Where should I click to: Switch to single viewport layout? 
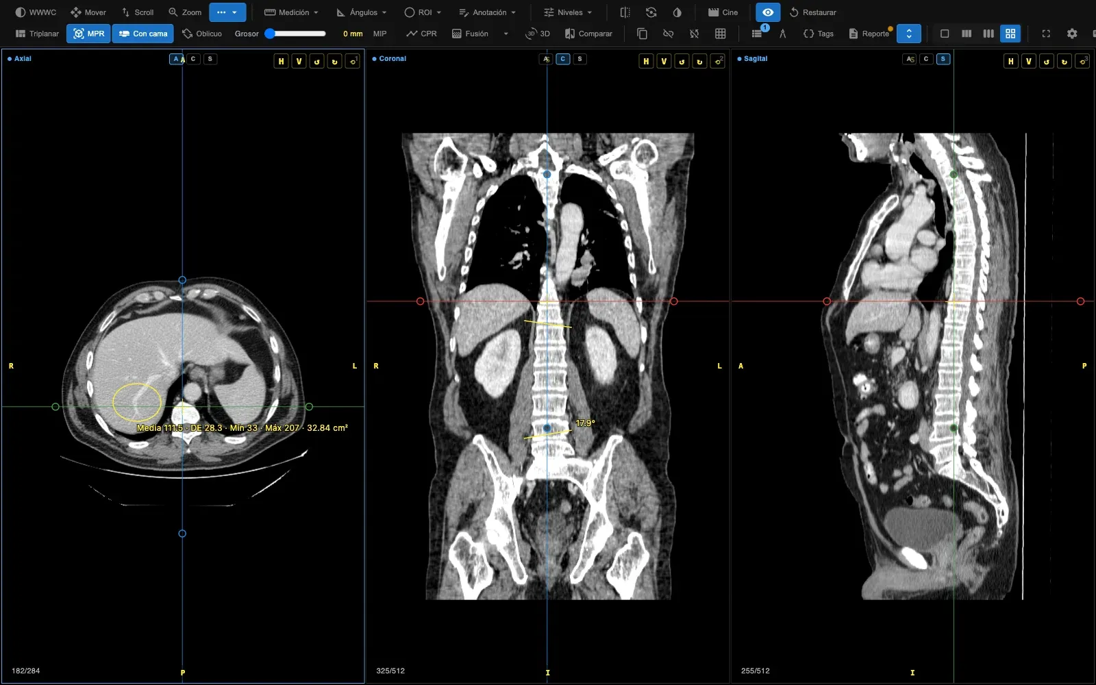(x=945, y=34)
